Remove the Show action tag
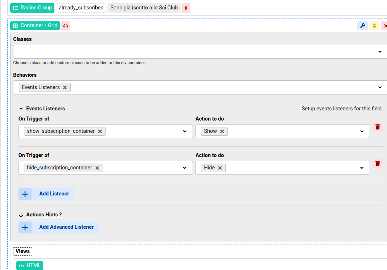 coord(222,131)
